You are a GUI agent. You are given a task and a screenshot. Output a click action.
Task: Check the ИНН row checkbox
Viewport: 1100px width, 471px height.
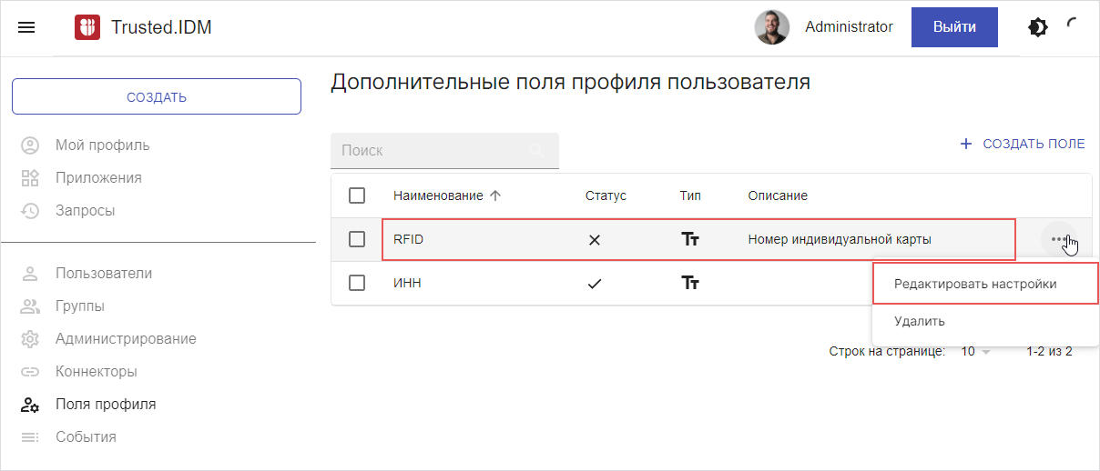[x=357, y=283]
